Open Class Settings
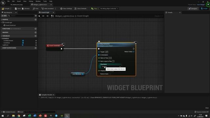 [x=66, y=9]
